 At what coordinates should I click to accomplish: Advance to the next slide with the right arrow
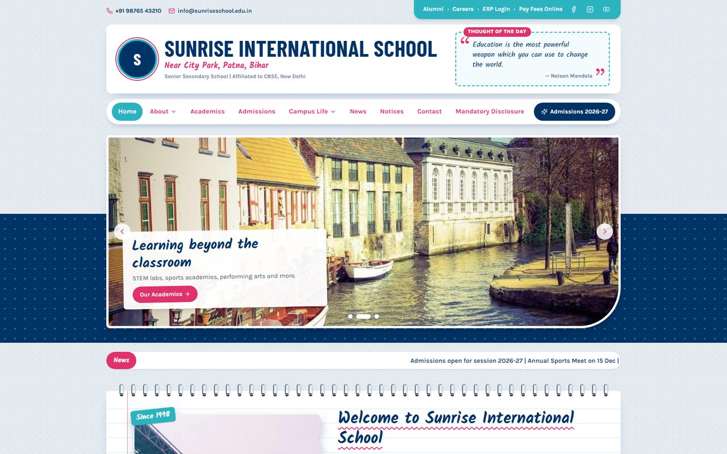(x=604, y=232)
